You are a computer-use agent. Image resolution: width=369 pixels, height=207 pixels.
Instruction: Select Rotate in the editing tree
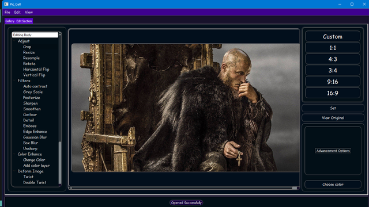click(x=29, y=64)
